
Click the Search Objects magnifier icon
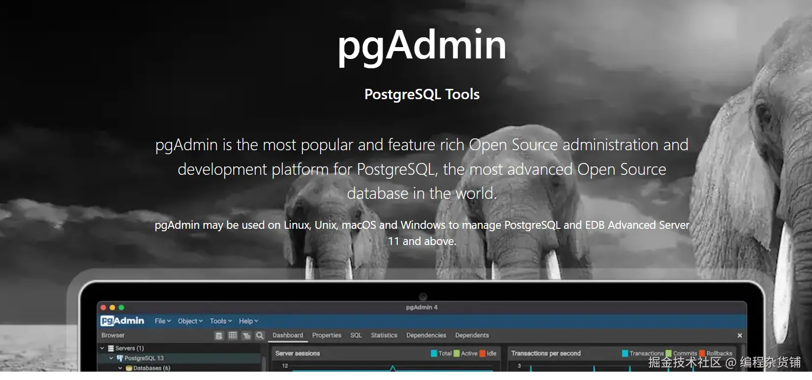point(260,335)
